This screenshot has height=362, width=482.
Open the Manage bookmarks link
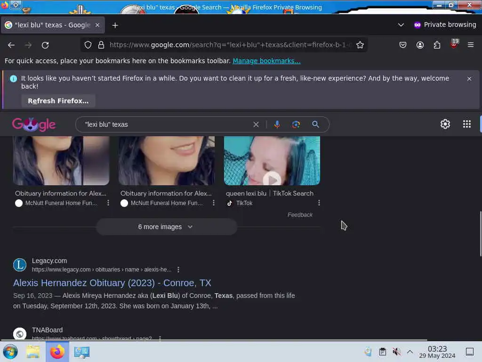point(266,61)
